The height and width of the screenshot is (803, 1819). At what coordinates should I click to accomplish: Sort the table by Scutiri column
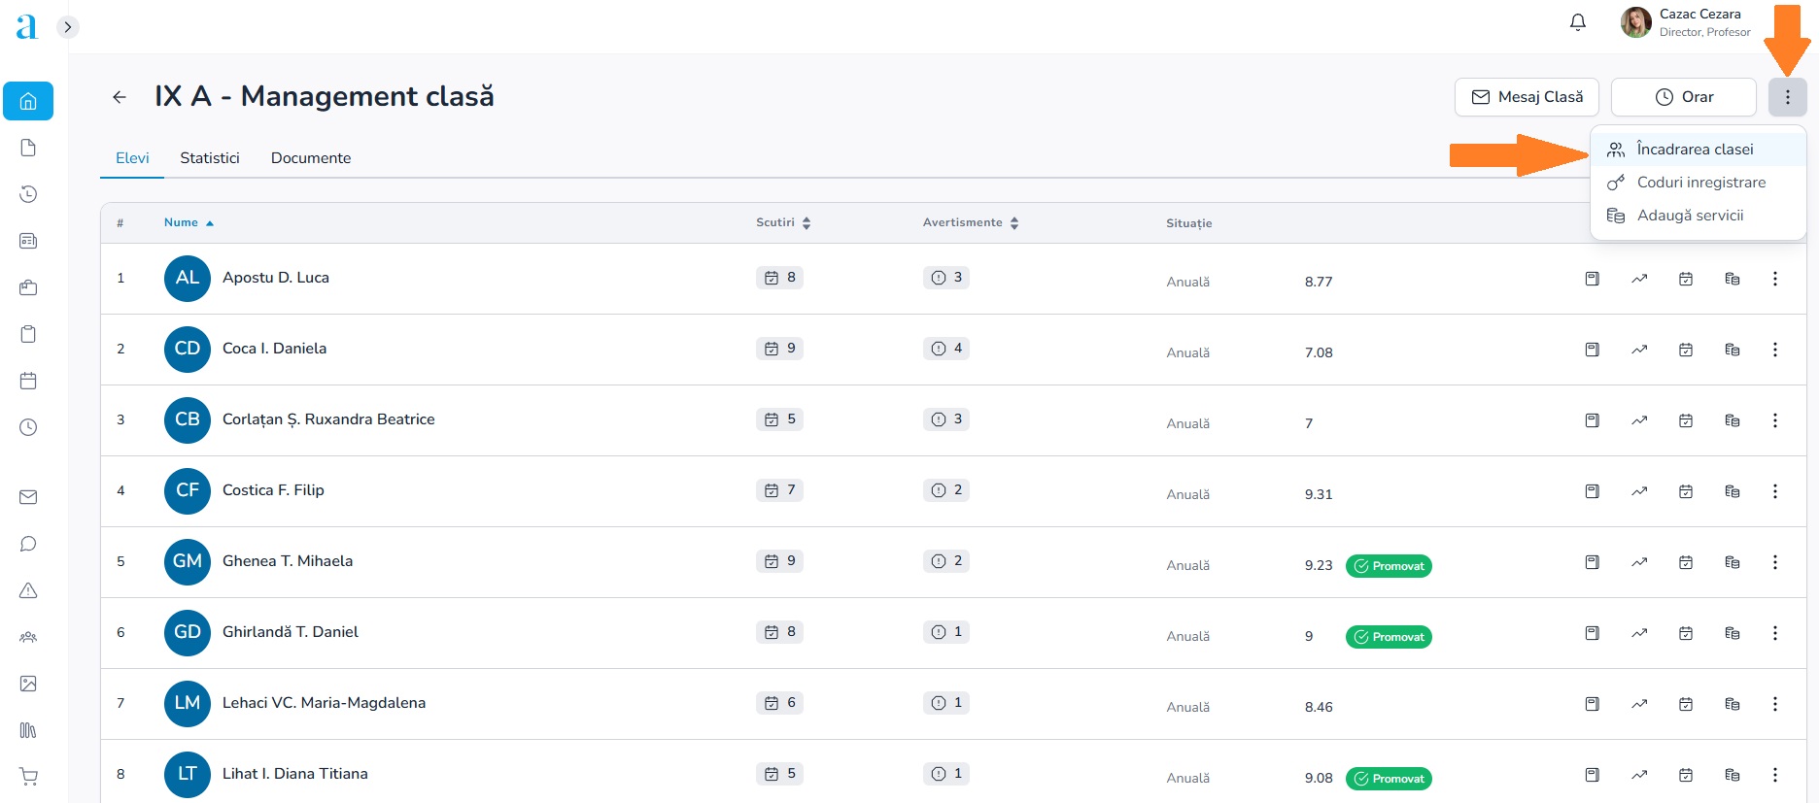tap(783, 222)
